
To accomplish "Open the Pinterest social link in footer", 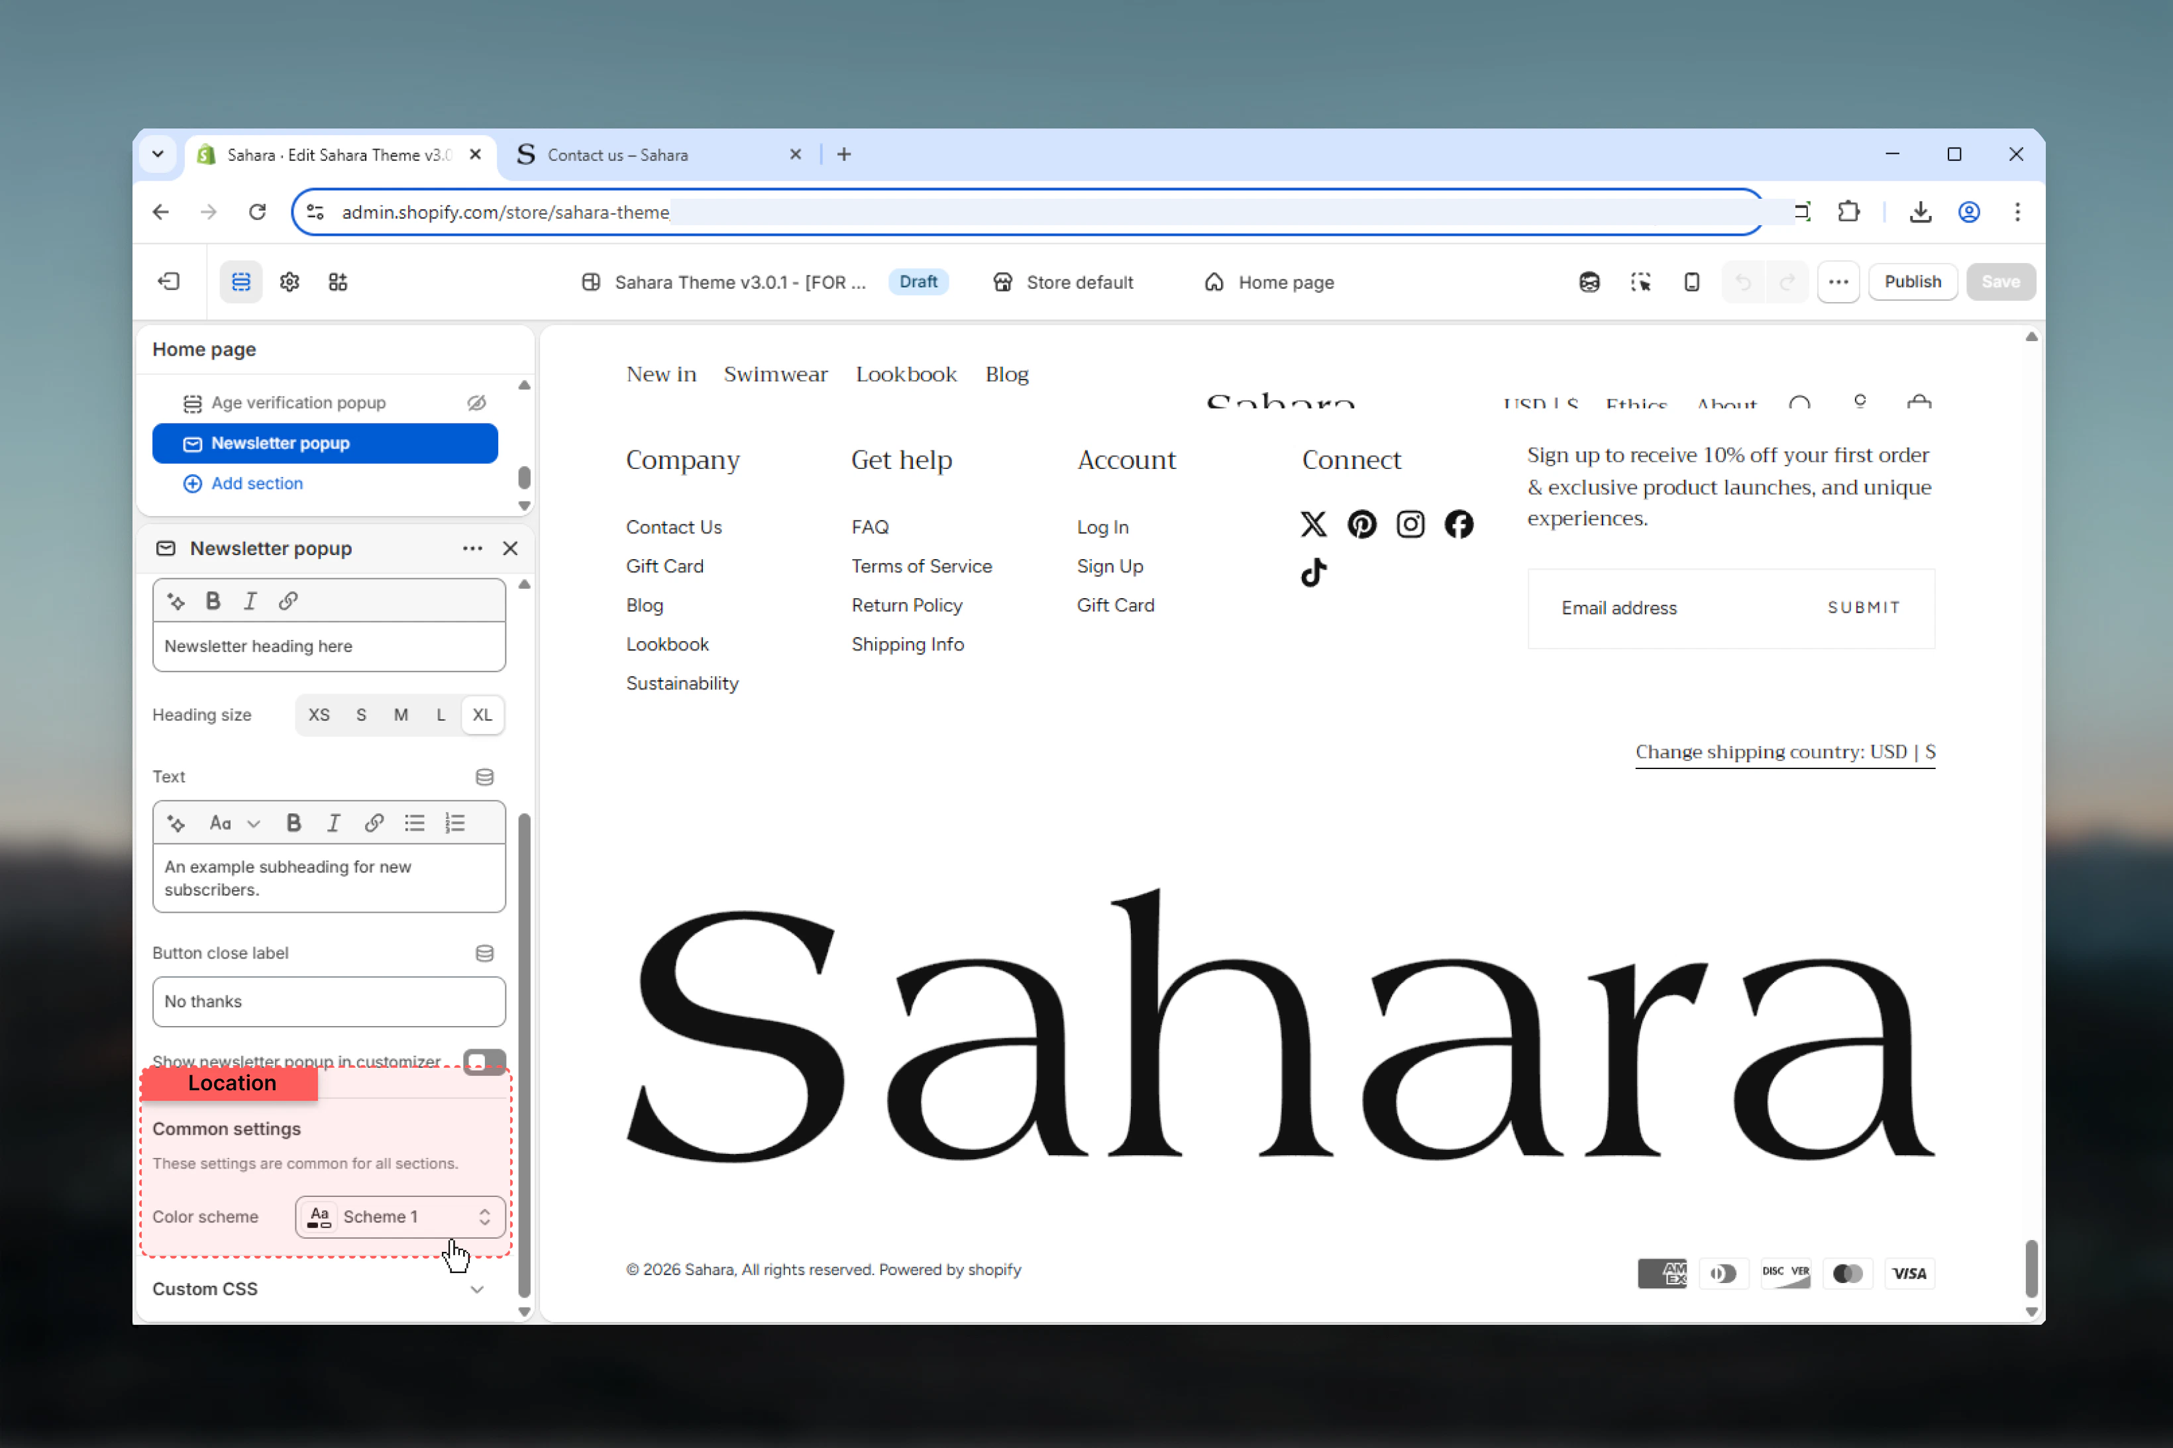I will (x=1361, y=525).
